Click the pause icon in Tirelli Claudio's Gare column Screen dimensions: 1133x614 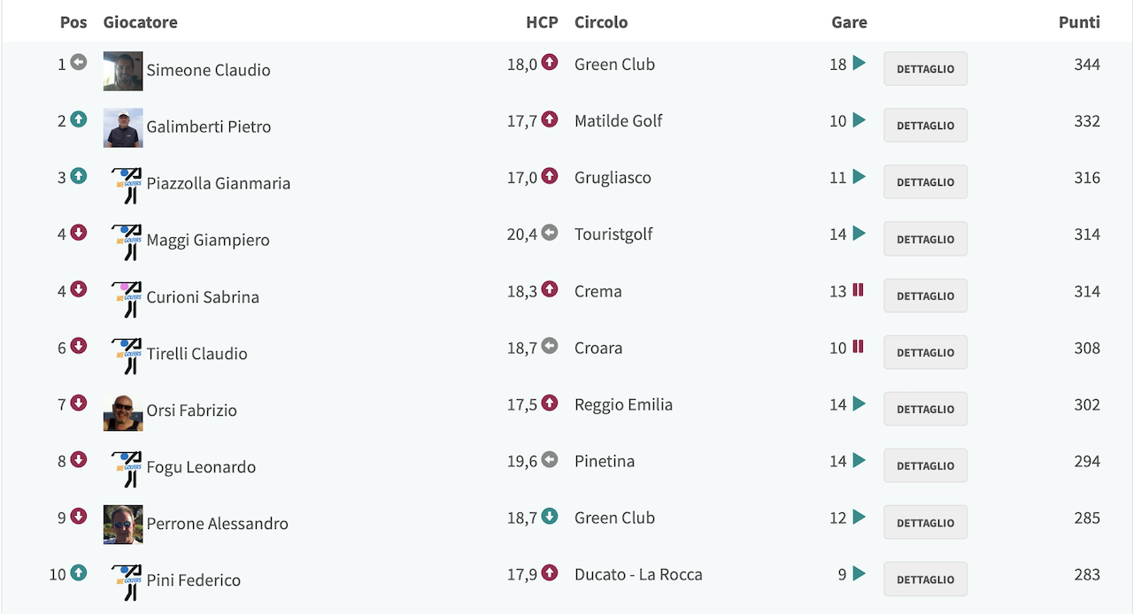coord(858,347)
